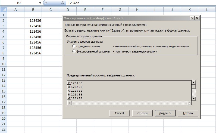This screenshot has height=133, width=216.
Task: Select row 12 header
Action: 4,75
